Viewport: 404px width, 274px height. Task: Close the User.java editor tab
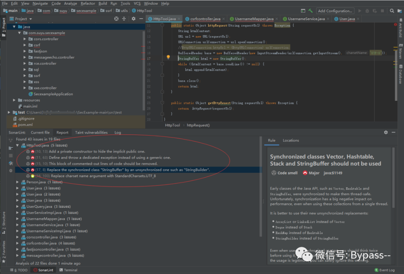[x=358, y=19]
